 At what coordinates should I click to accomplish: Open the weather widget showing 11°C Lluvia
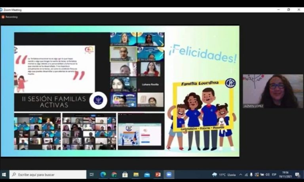point(224,174)
